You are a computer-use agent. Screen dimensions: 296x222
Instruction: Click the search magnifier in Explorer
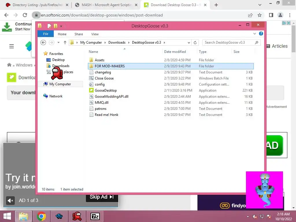[256, 42]
